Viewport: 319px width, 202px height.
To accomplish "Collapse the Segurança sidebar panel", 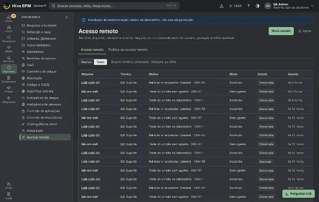I will click(x=66, y=18).
